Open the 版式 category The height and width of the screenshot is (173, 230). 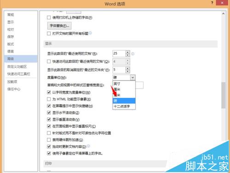coord(21,44)
